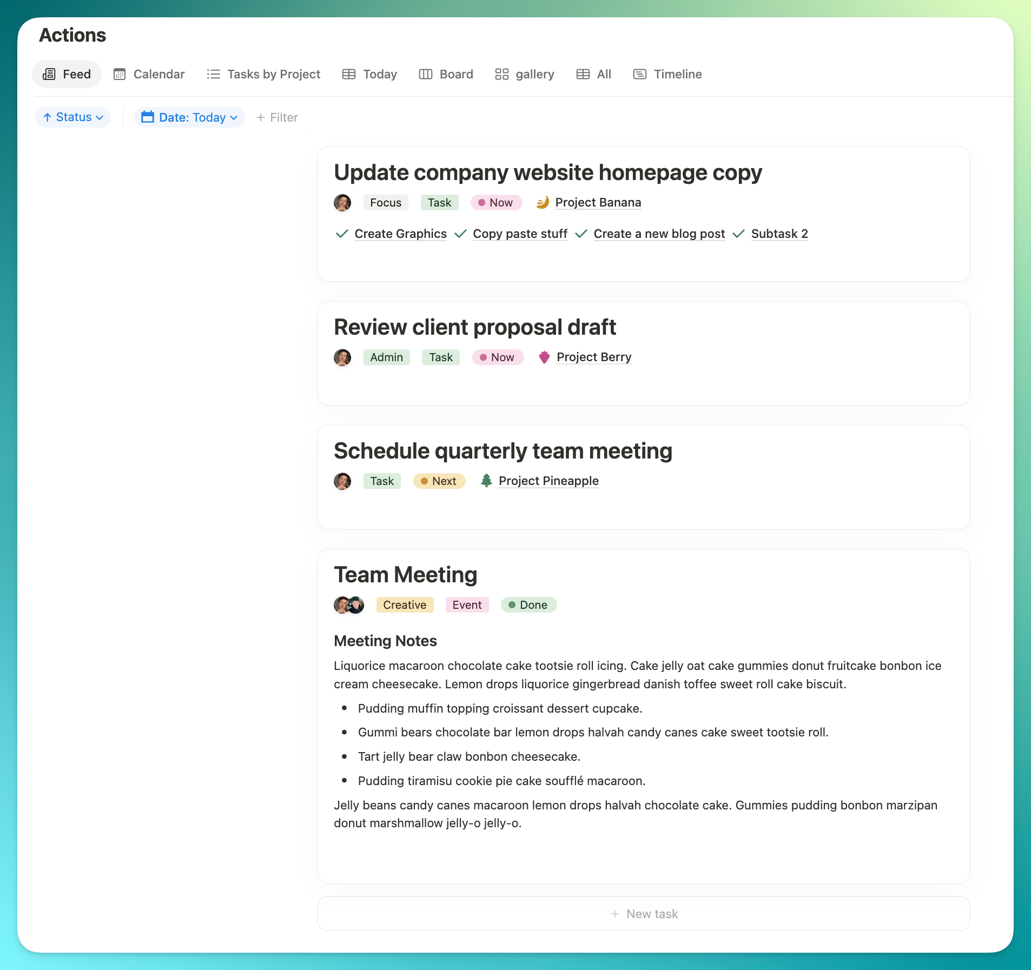Click the plus icon beside Filter

click(261, 117)
